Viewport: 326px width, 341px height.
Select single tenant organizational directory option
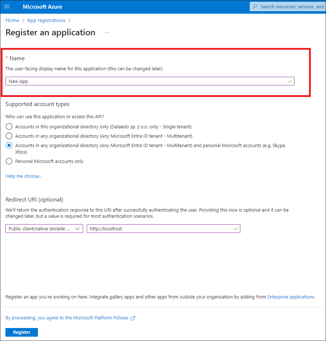[x=9, y=127]
